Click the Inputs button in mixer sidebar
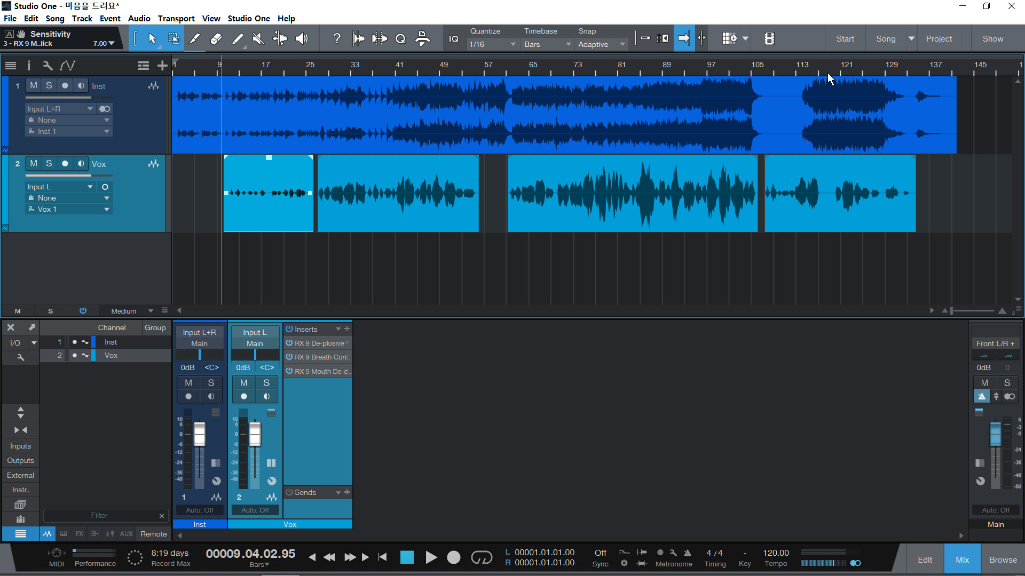Screen dimensions: 1025x576 [20, 446]
